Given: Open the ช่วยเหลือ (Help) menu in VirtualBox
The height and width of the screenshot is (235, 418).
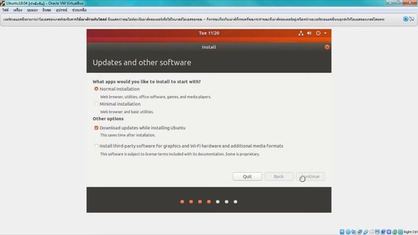Looking at the screenshot, I should pyautogui.click(x=79, y=10).
